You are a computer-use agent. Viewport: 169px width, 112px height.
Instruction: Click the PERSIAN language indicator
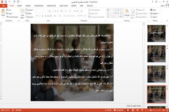[x=18, y=110]
